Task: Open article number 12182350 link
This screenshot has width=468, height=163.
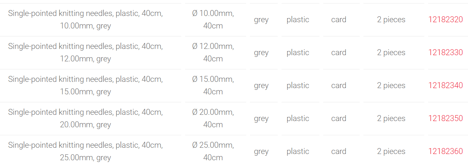Action: pos(445,119)
